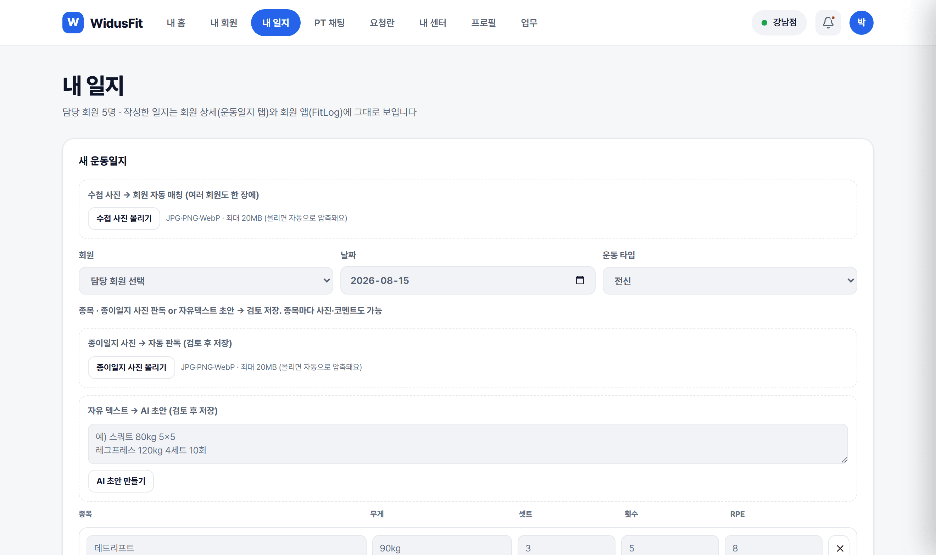Open the 프로필 tab
The image size is (936, 555).
[x=484, y=23]
